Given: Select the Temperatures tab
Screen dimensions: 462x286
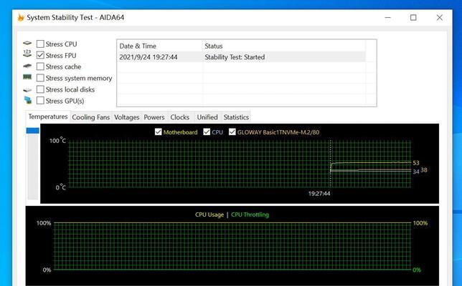Looking at the screenshot, I should click(48, 117).
